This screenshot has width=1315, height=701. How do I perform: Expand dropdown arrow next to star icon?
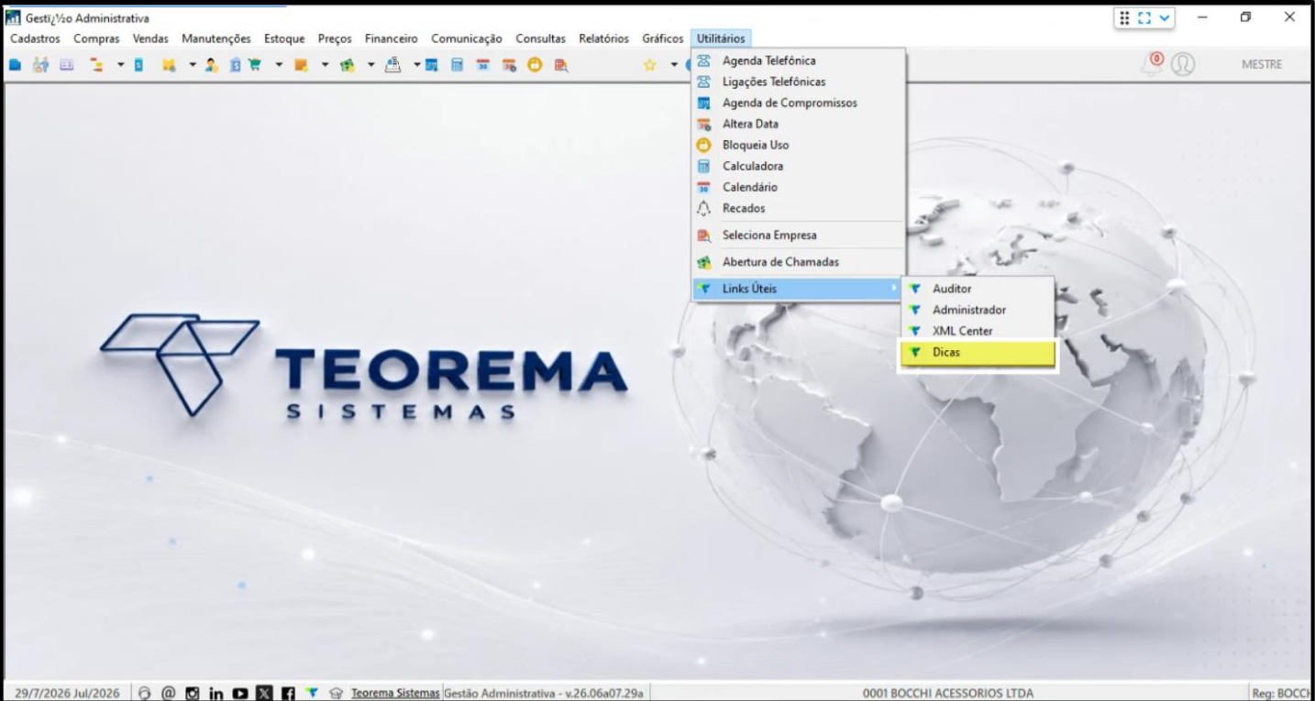point(674,65)
